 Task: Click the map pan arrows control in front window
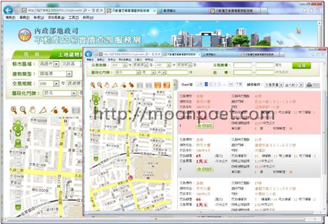point(96,99)
